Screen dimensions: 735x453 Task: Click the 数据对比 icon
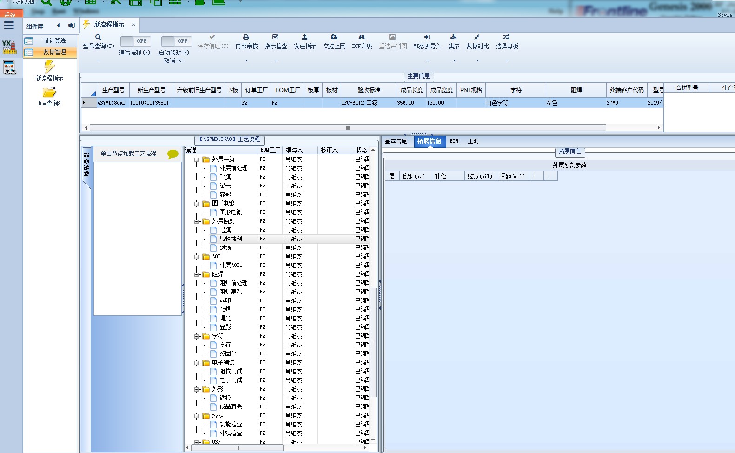[x=477, y=37]
